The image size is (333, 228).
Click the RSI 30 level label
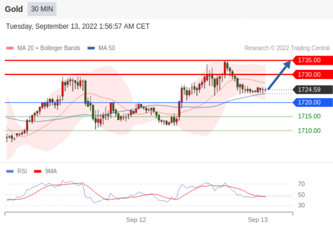click(x=301, y=205)
